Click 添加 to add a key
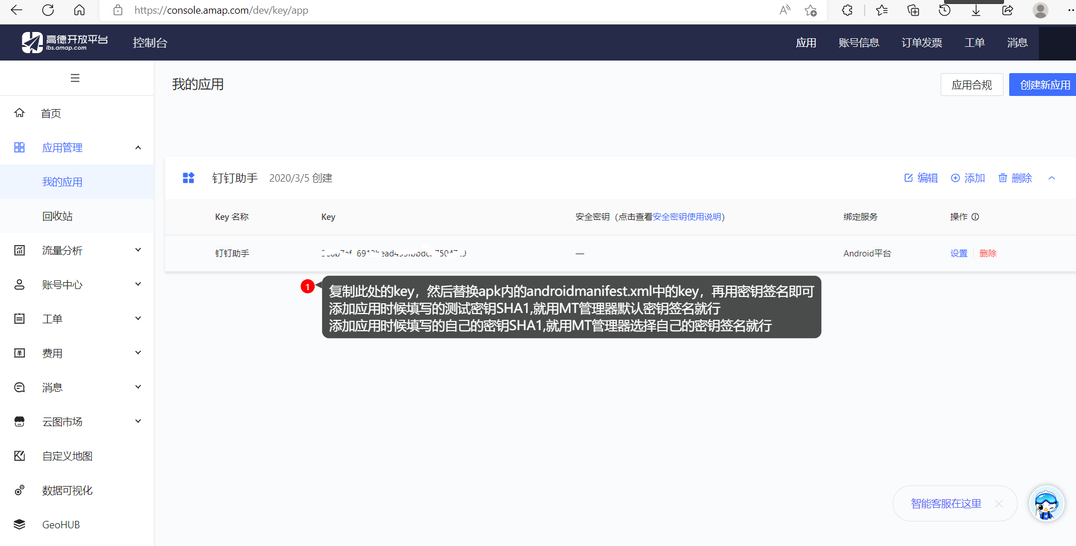The width and height of the screenshot is (1076, 546). [x=968, y=178]
